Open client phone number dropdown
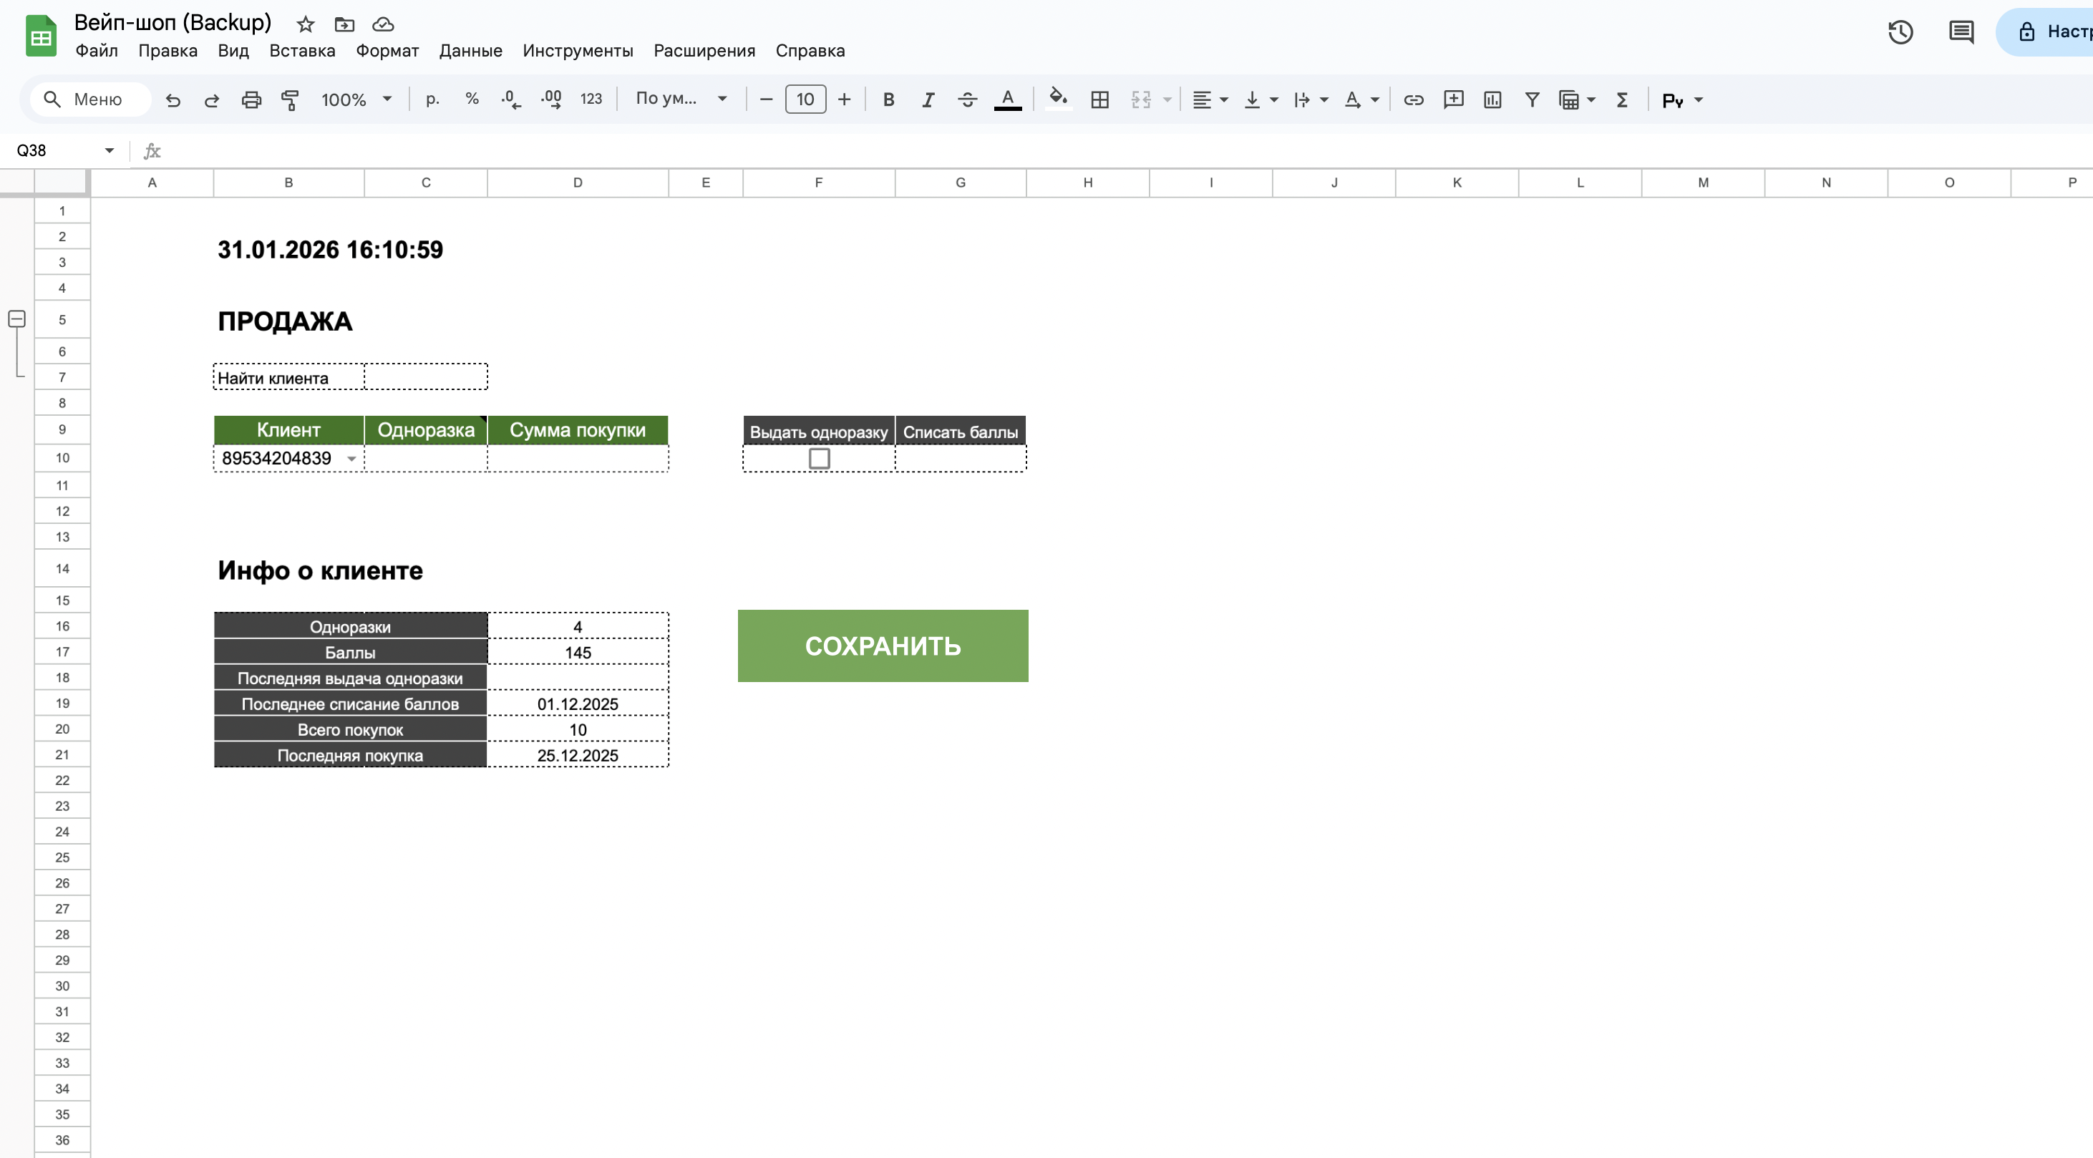Viewport: 2093px width, 1158px height. coord(351,460)
